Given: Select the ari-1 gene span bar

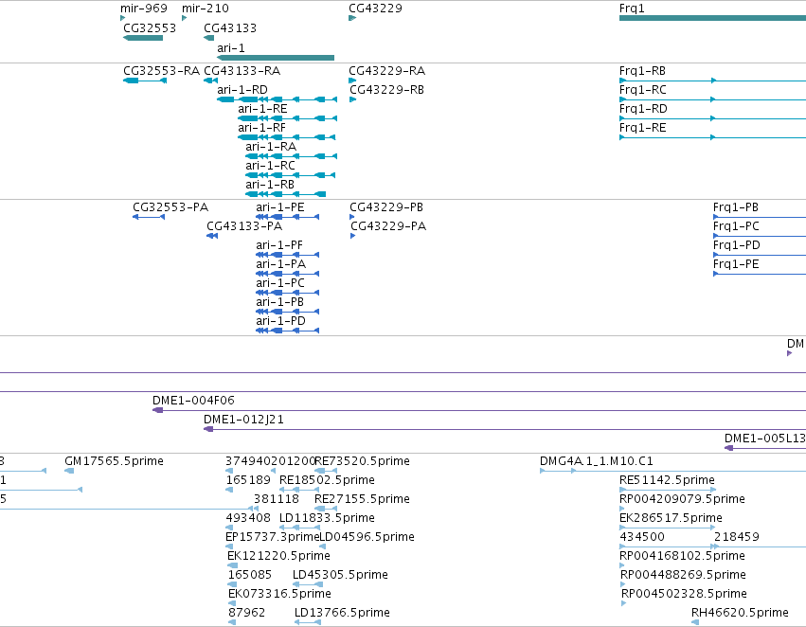Looking at the screenshot, I should point(276,58).
